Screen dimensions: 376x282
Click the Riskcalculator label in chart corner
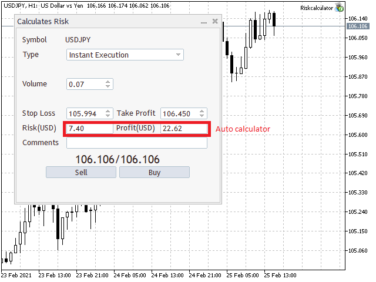(x=317, y=8)
